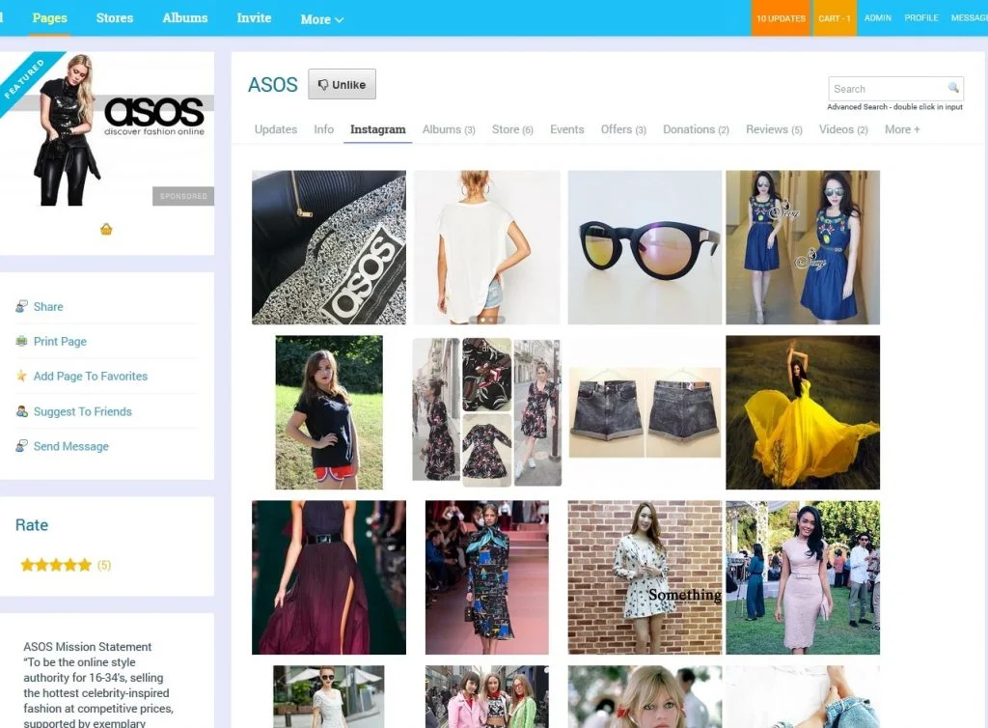Click Add Page To Favorites link
The height and width of the screenshot is (728, 988).
click(90, 376)
